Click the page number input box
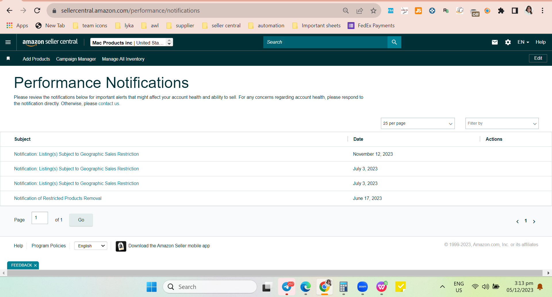This screenshot has width=552, height=297. (x=40, y=218)
